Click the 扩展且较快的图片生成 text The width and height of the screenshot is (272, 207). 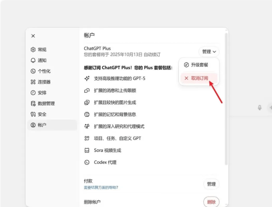[115, 102]
